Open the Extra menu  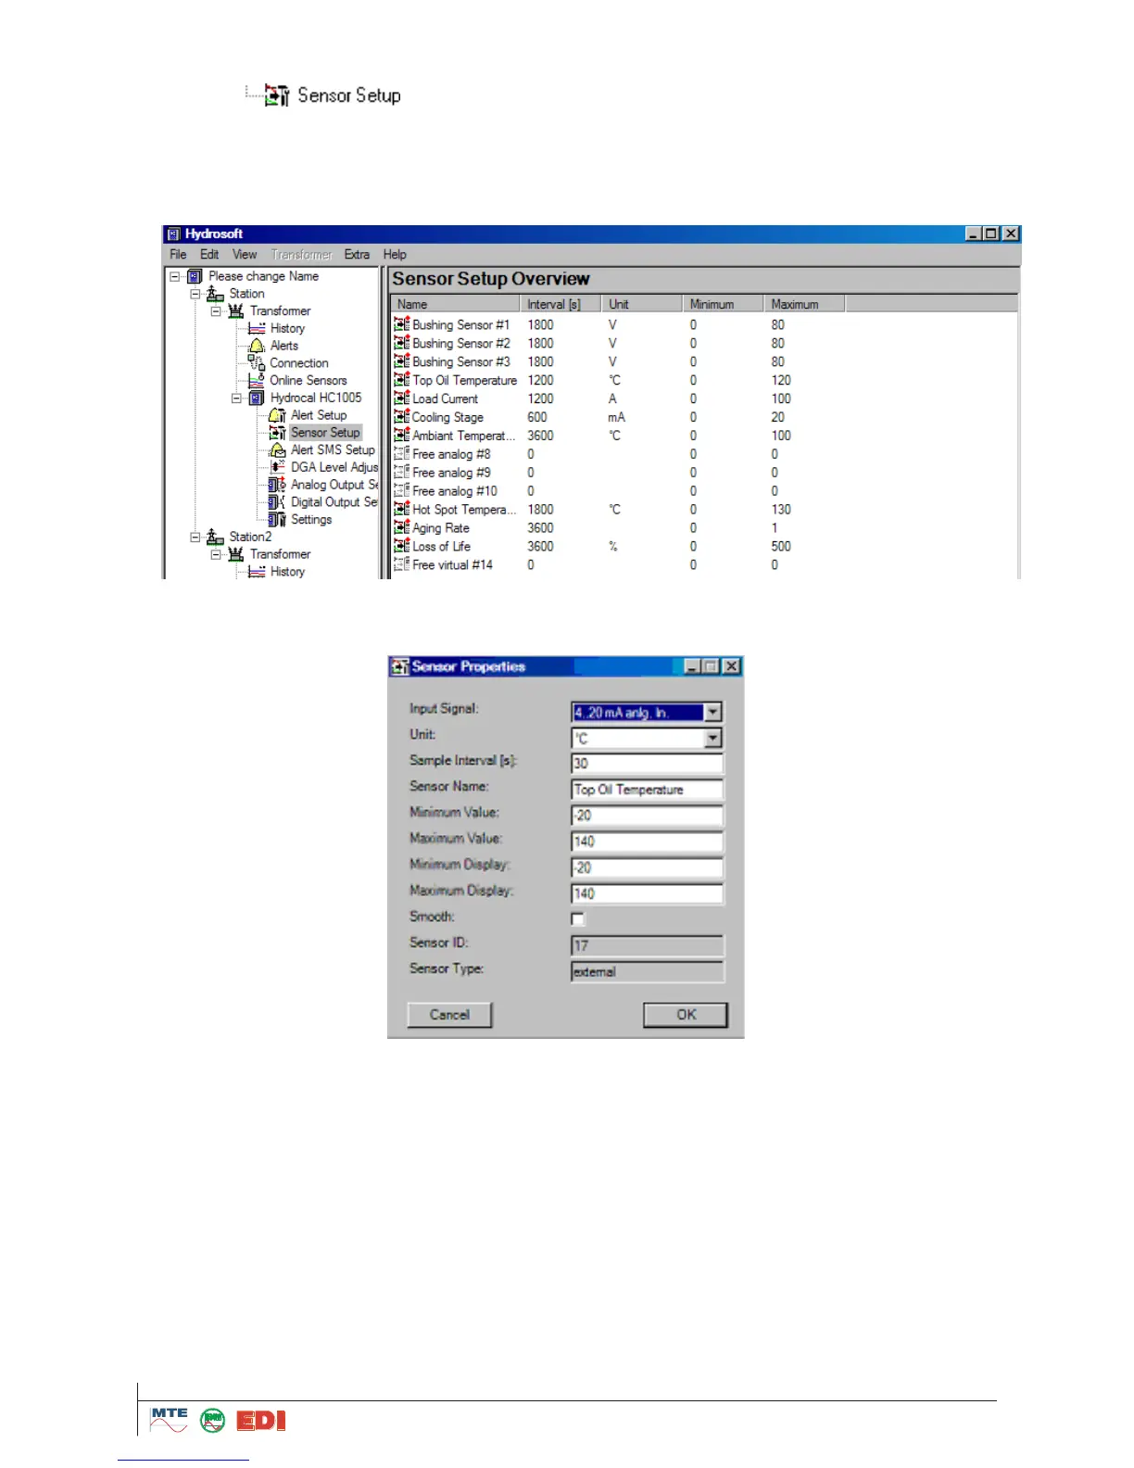tap(357, 254)
